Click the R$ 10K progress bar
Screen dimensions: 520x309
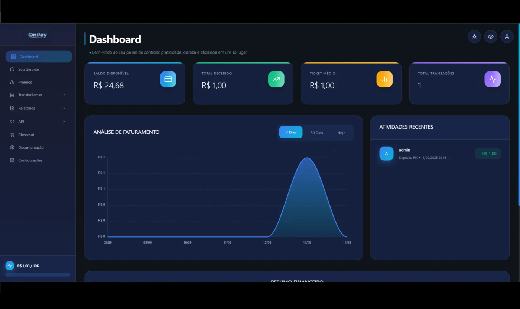coord(38,275)
